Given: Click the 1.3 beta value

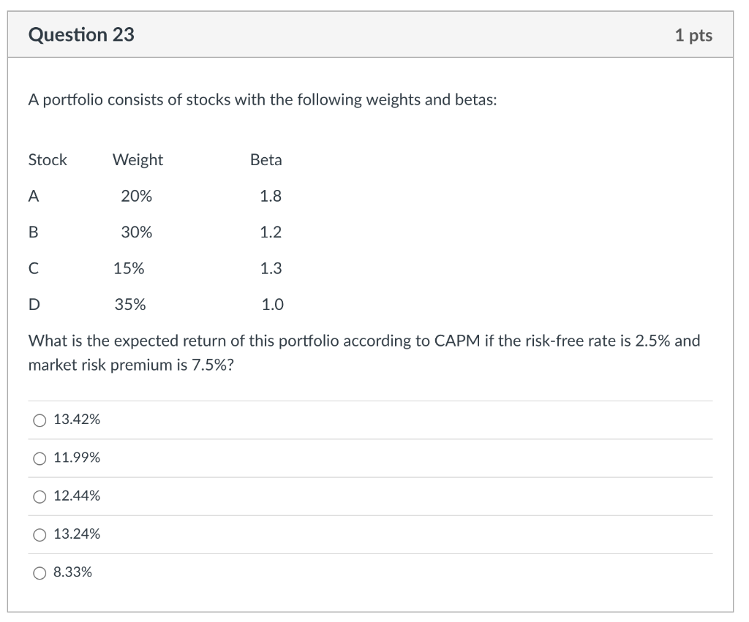Looking at the screenshot, I should click(x=271, y=268).
